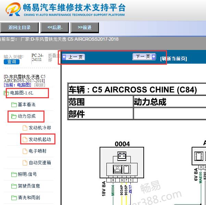The image size is (206, 205).
Task: Open next page with 下一页
Action: click(144, 56)
